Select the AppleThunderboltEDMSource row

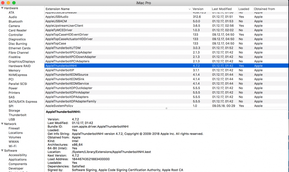point(166,75)
